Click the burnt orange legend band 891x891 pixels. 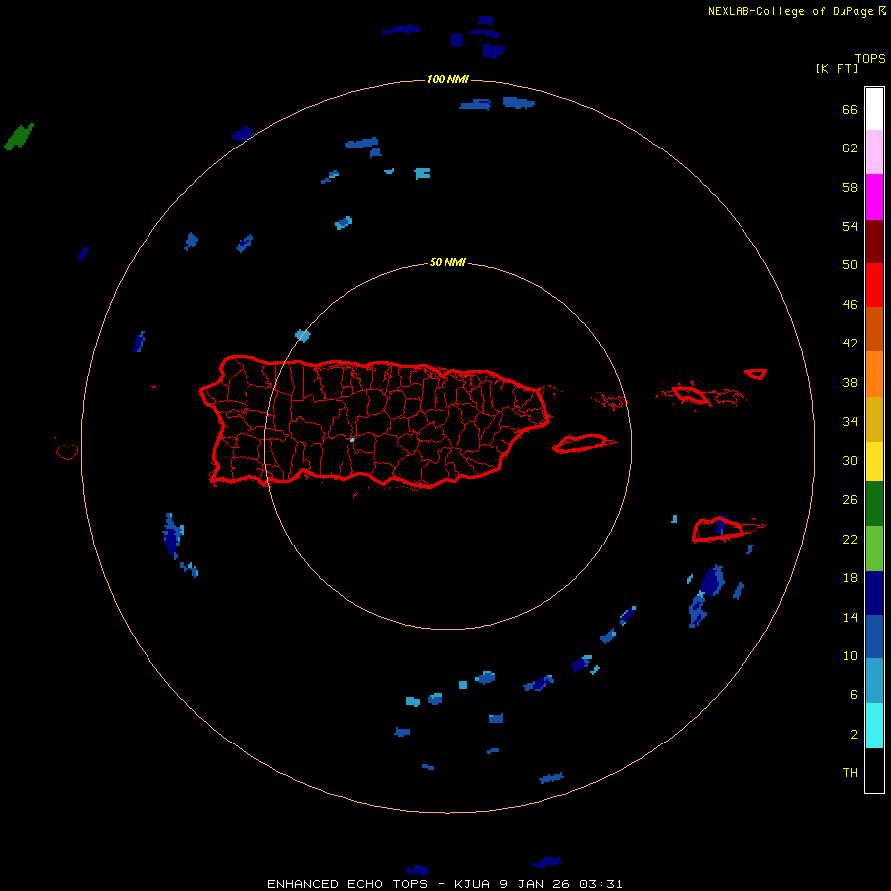(x=874, y=329)
